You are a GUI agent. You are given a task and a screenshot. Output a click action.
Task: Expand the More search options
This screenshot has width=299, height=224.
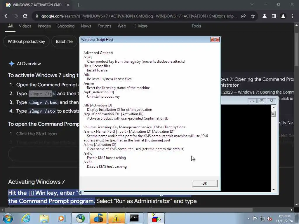click(x=141, y=26)
